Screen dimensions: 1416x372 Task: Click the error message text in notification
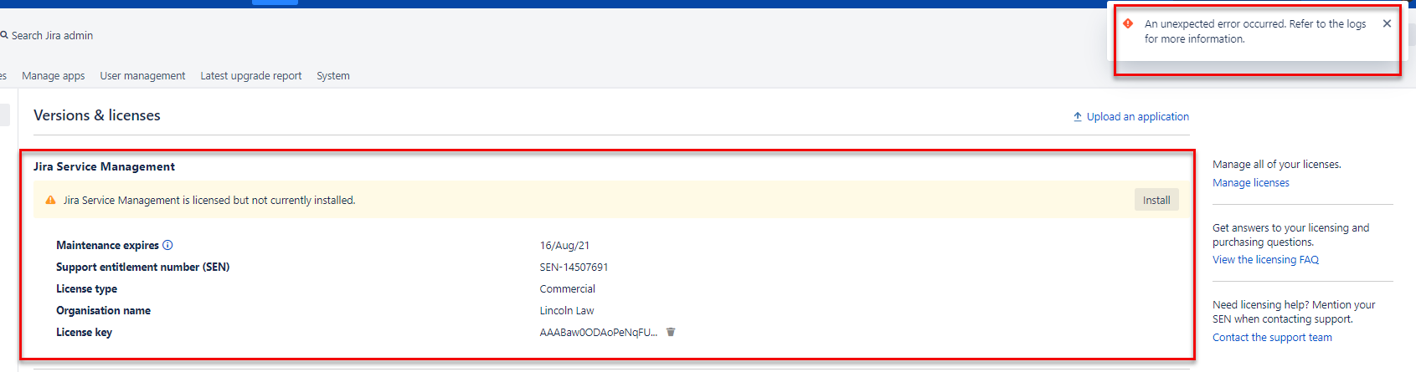1255,31
